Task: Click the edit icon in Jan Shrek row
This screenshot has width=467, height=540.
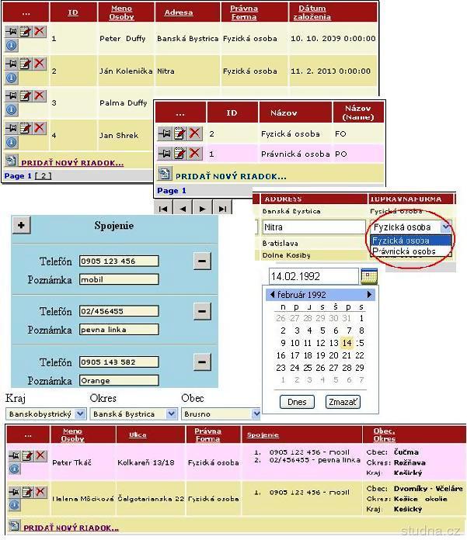Action: [26, 128]
